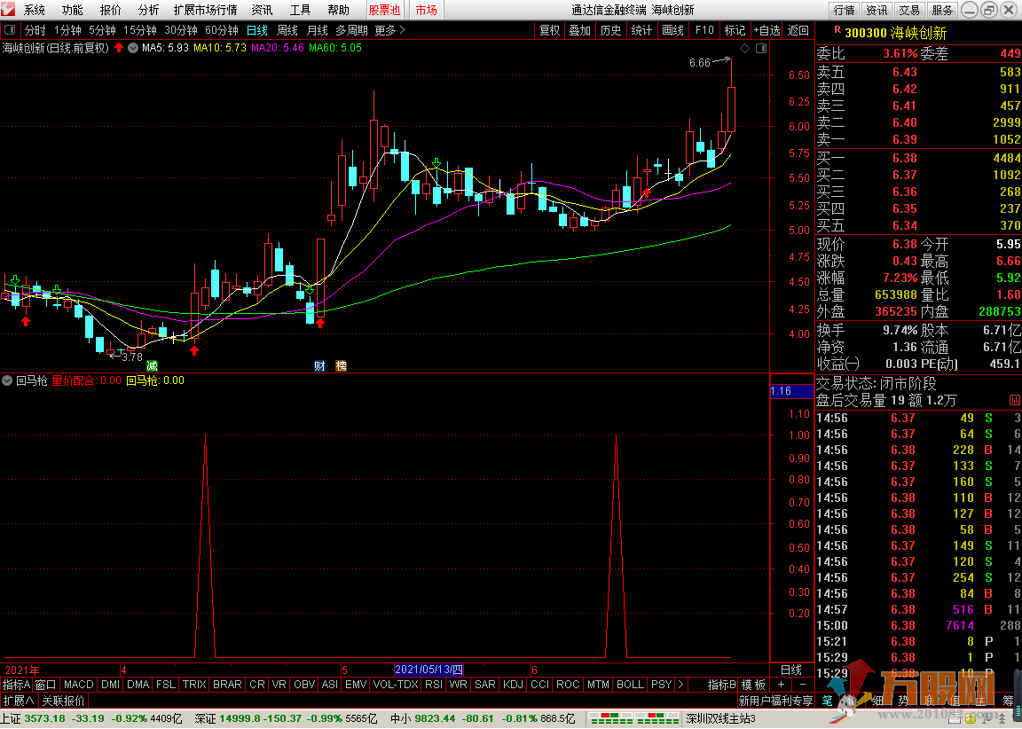Switch to 月线 monthly period

318,30
